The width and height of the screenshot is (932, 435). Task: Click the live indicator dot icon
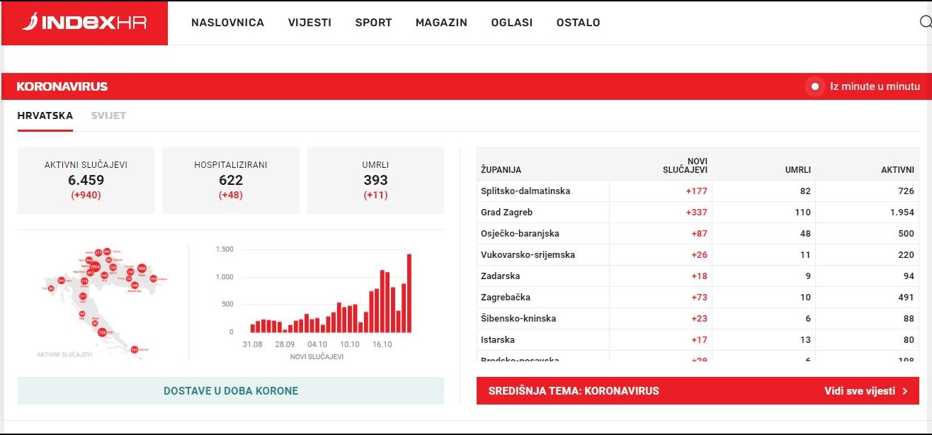[x=815, y=86]
